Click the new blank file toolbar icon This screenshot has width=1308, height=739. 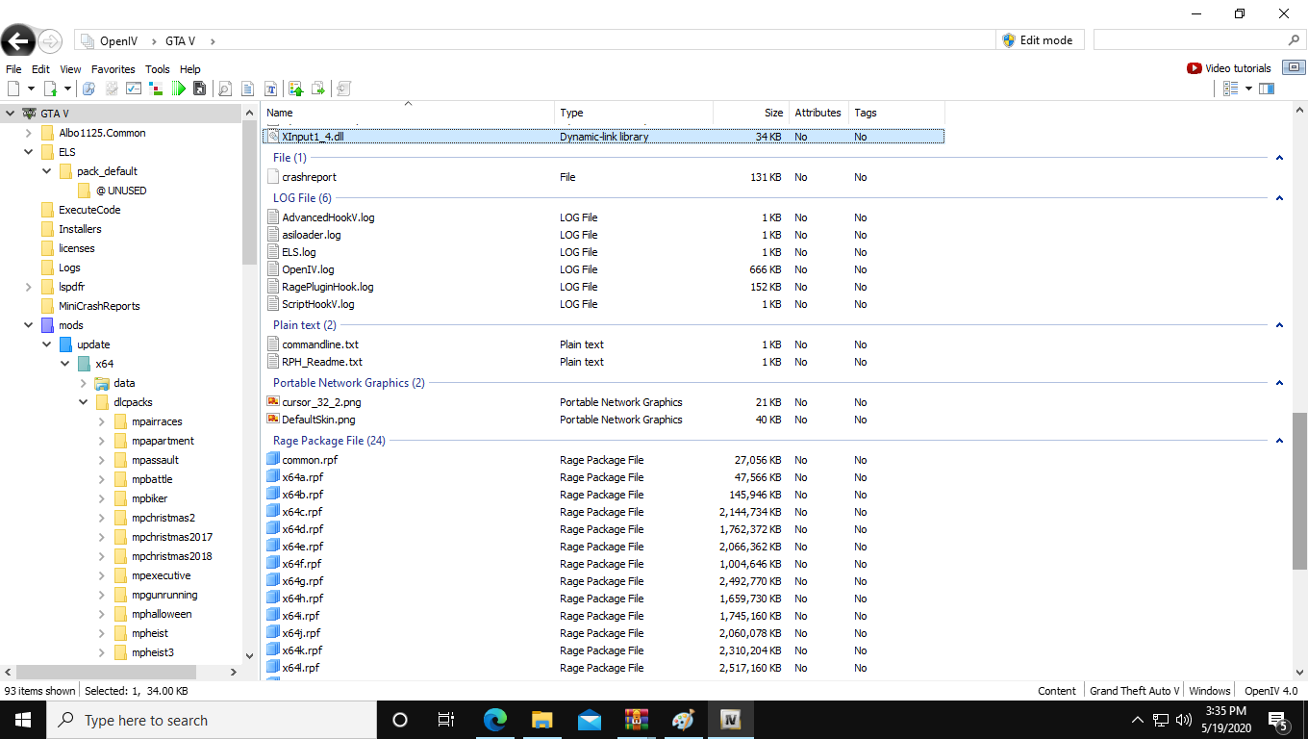click(x=13, y=89)
